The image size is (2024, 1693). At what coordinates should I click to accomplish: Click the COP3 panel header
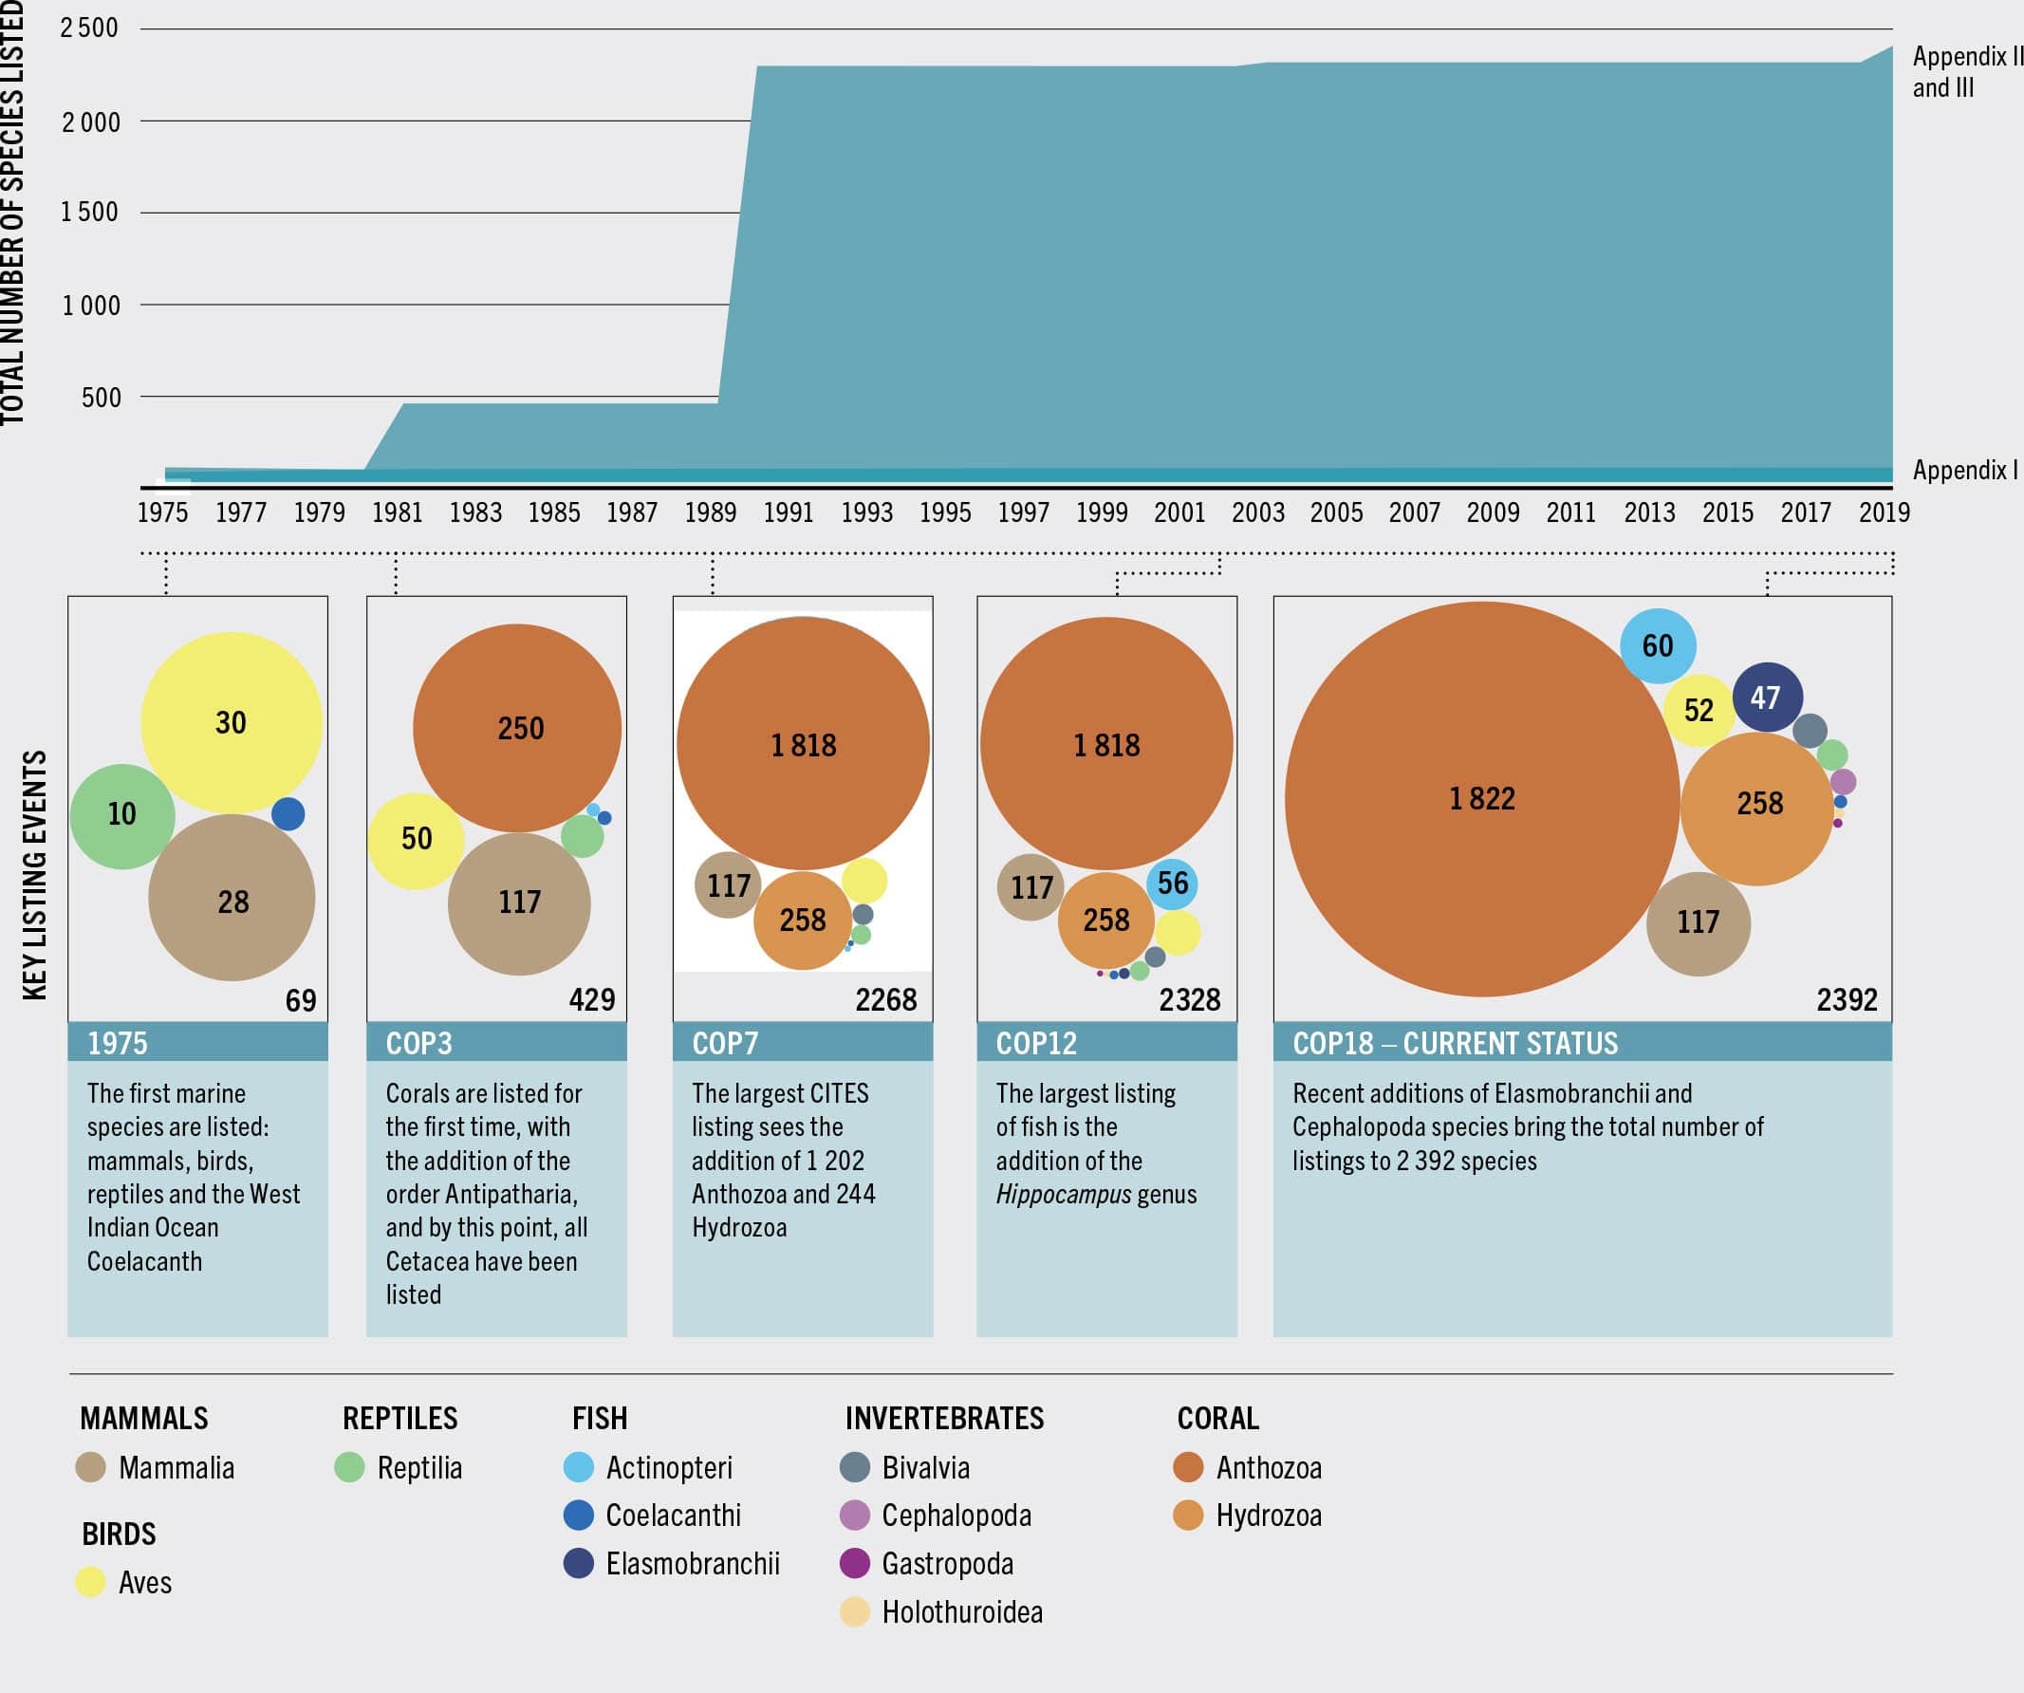tap(496, 1042)
